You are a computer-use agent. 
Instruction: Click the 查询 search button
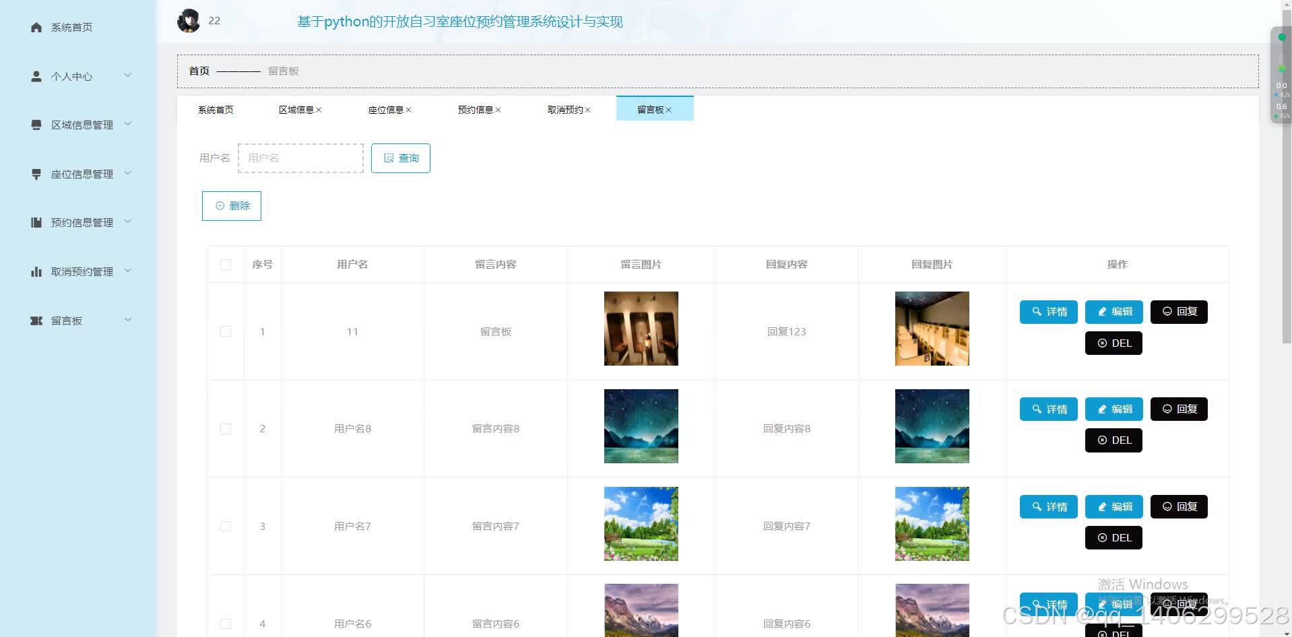[x=401, y=158]
